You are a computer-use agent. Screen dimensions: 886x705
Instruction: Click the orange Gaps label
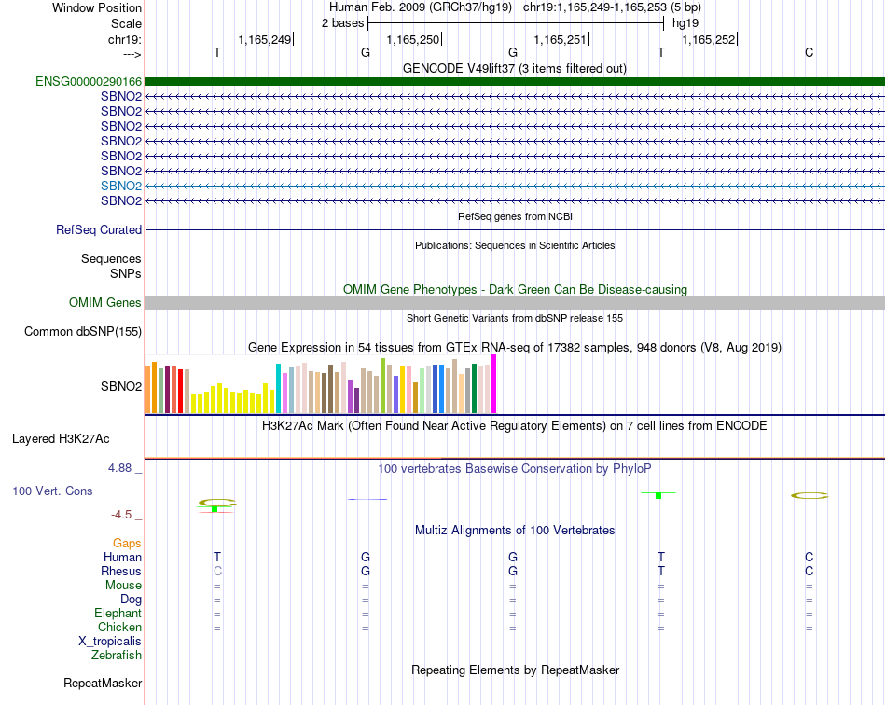tap(127, 544)
